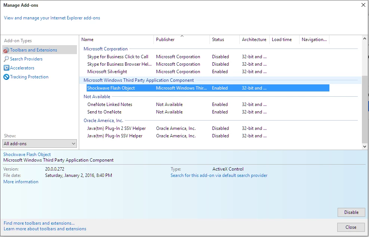Click the Load time column header
This screenshot has height=237, width=369.
click(x=284, y=40)
